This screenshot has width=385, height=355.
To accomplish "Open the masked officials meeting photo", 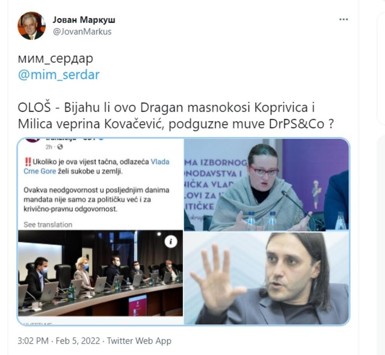I will 100,273.
